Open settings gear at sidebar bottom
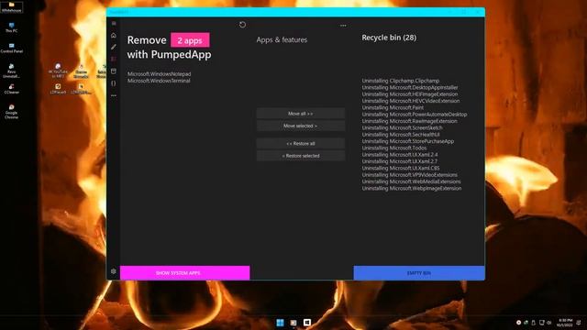Screen dimensions: 587x330 click(114, 271)
